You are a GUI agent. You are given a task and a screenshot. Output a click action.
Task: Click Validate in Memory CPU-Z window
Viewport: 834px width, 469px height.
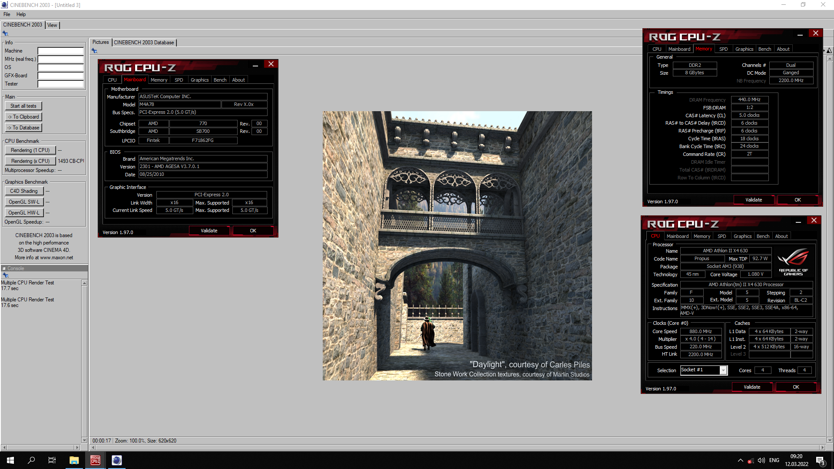[x=754, y=200]
